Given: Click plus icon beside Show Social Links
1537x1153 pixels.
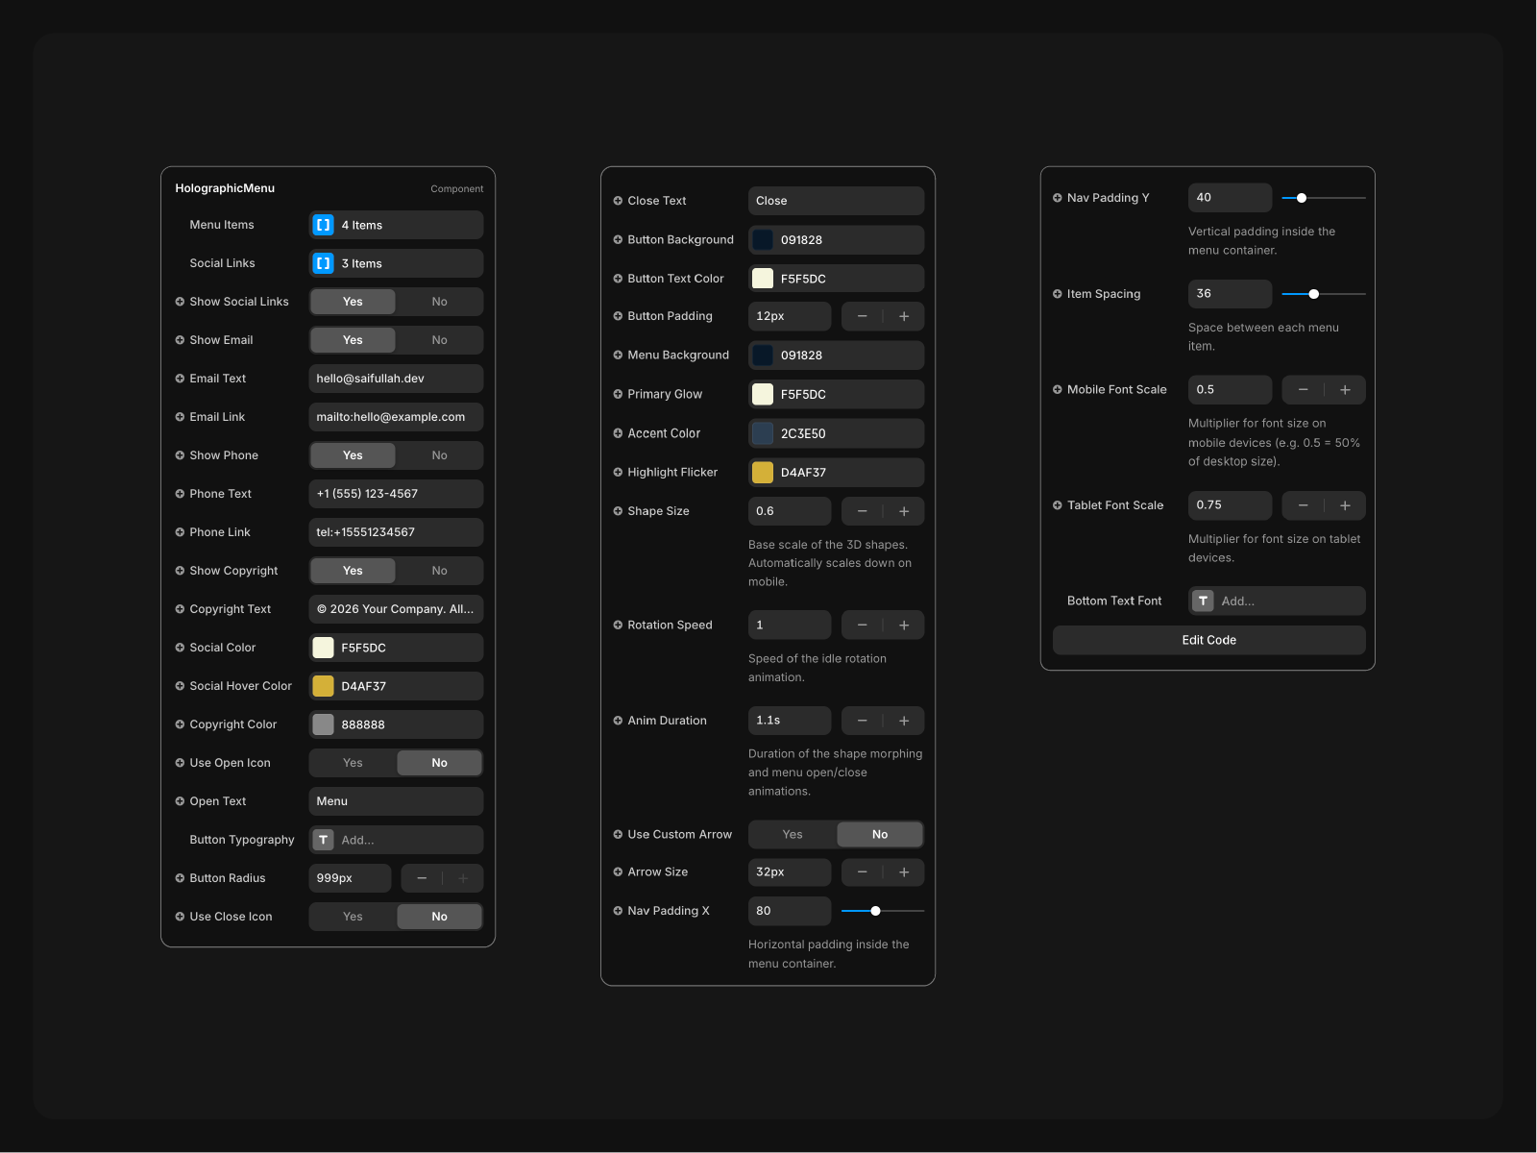Looking at the screenshot, I should pyautogui.click(x=180, y=302).
